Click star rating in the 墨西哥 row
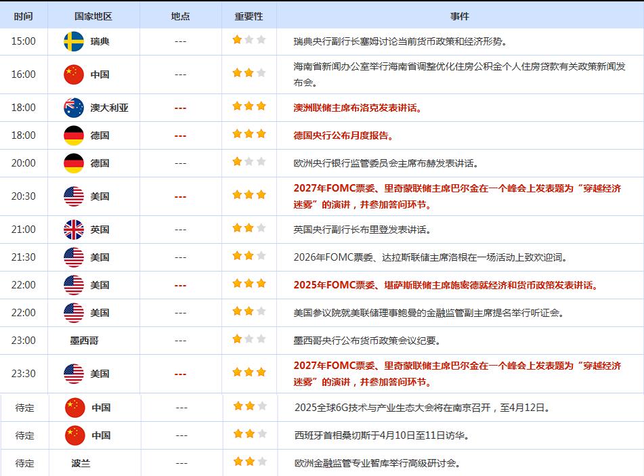The height and width of the screenshot is (476, 644). (249, 339)
